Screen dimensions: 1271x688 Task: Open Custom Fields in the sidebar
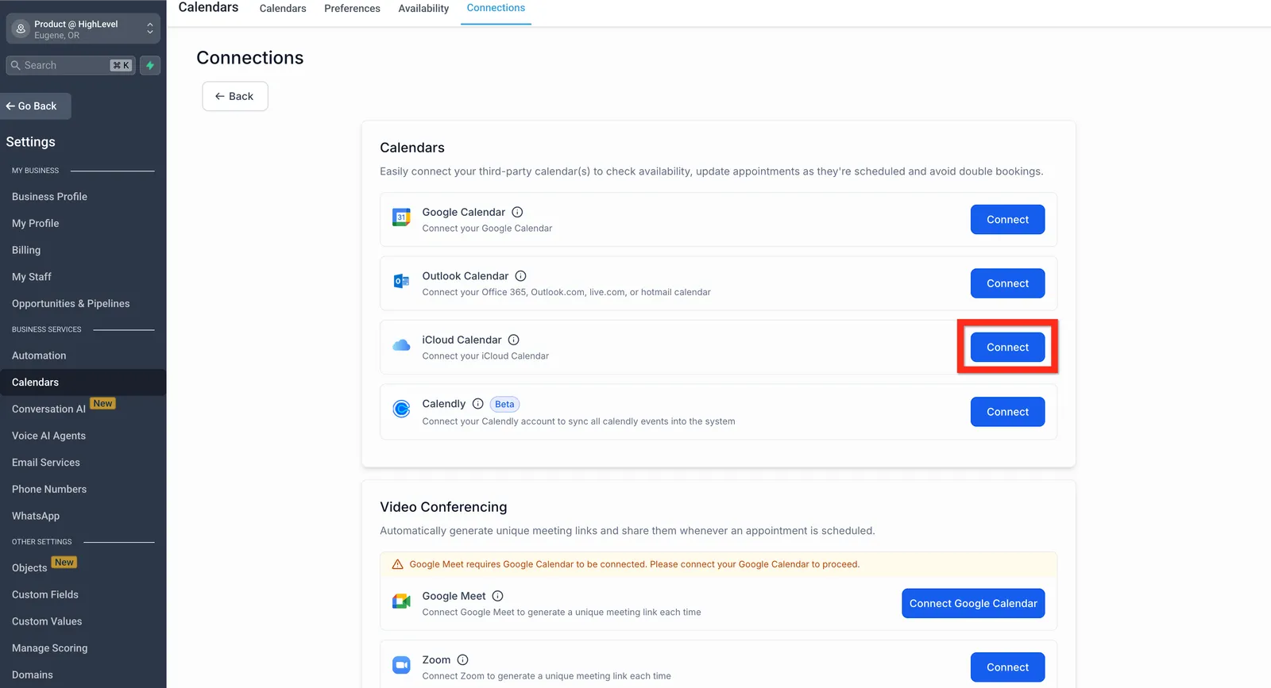pos(45,594)
